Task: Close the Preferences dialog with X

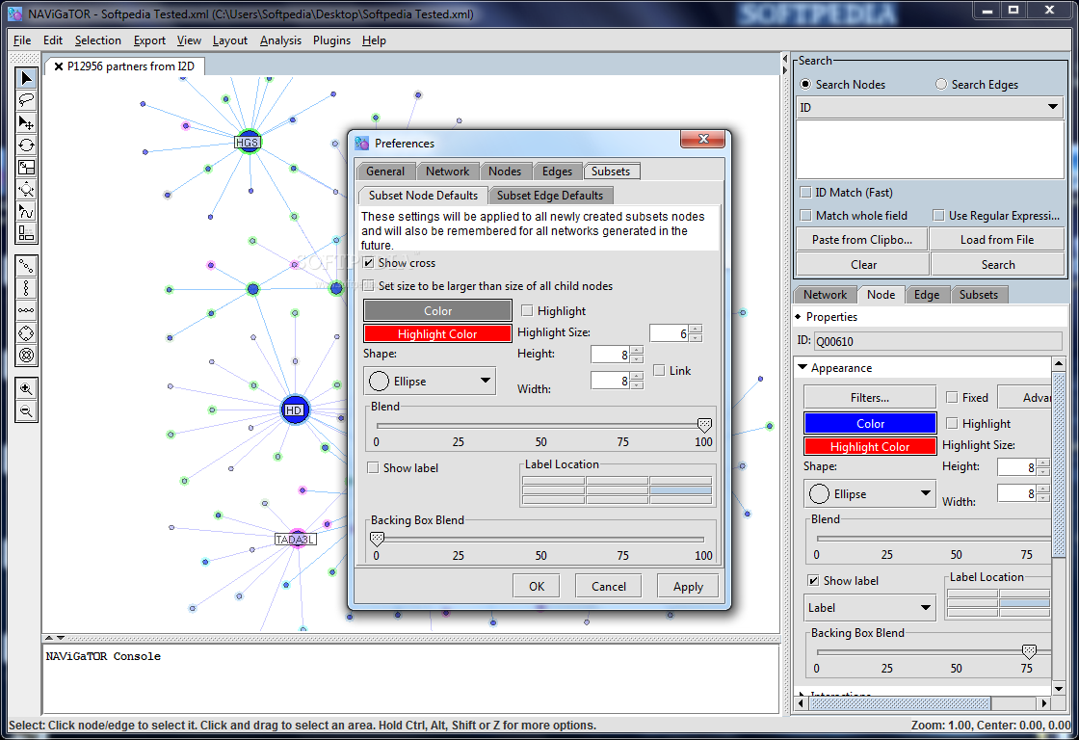Action: click(x=702, y=139)
